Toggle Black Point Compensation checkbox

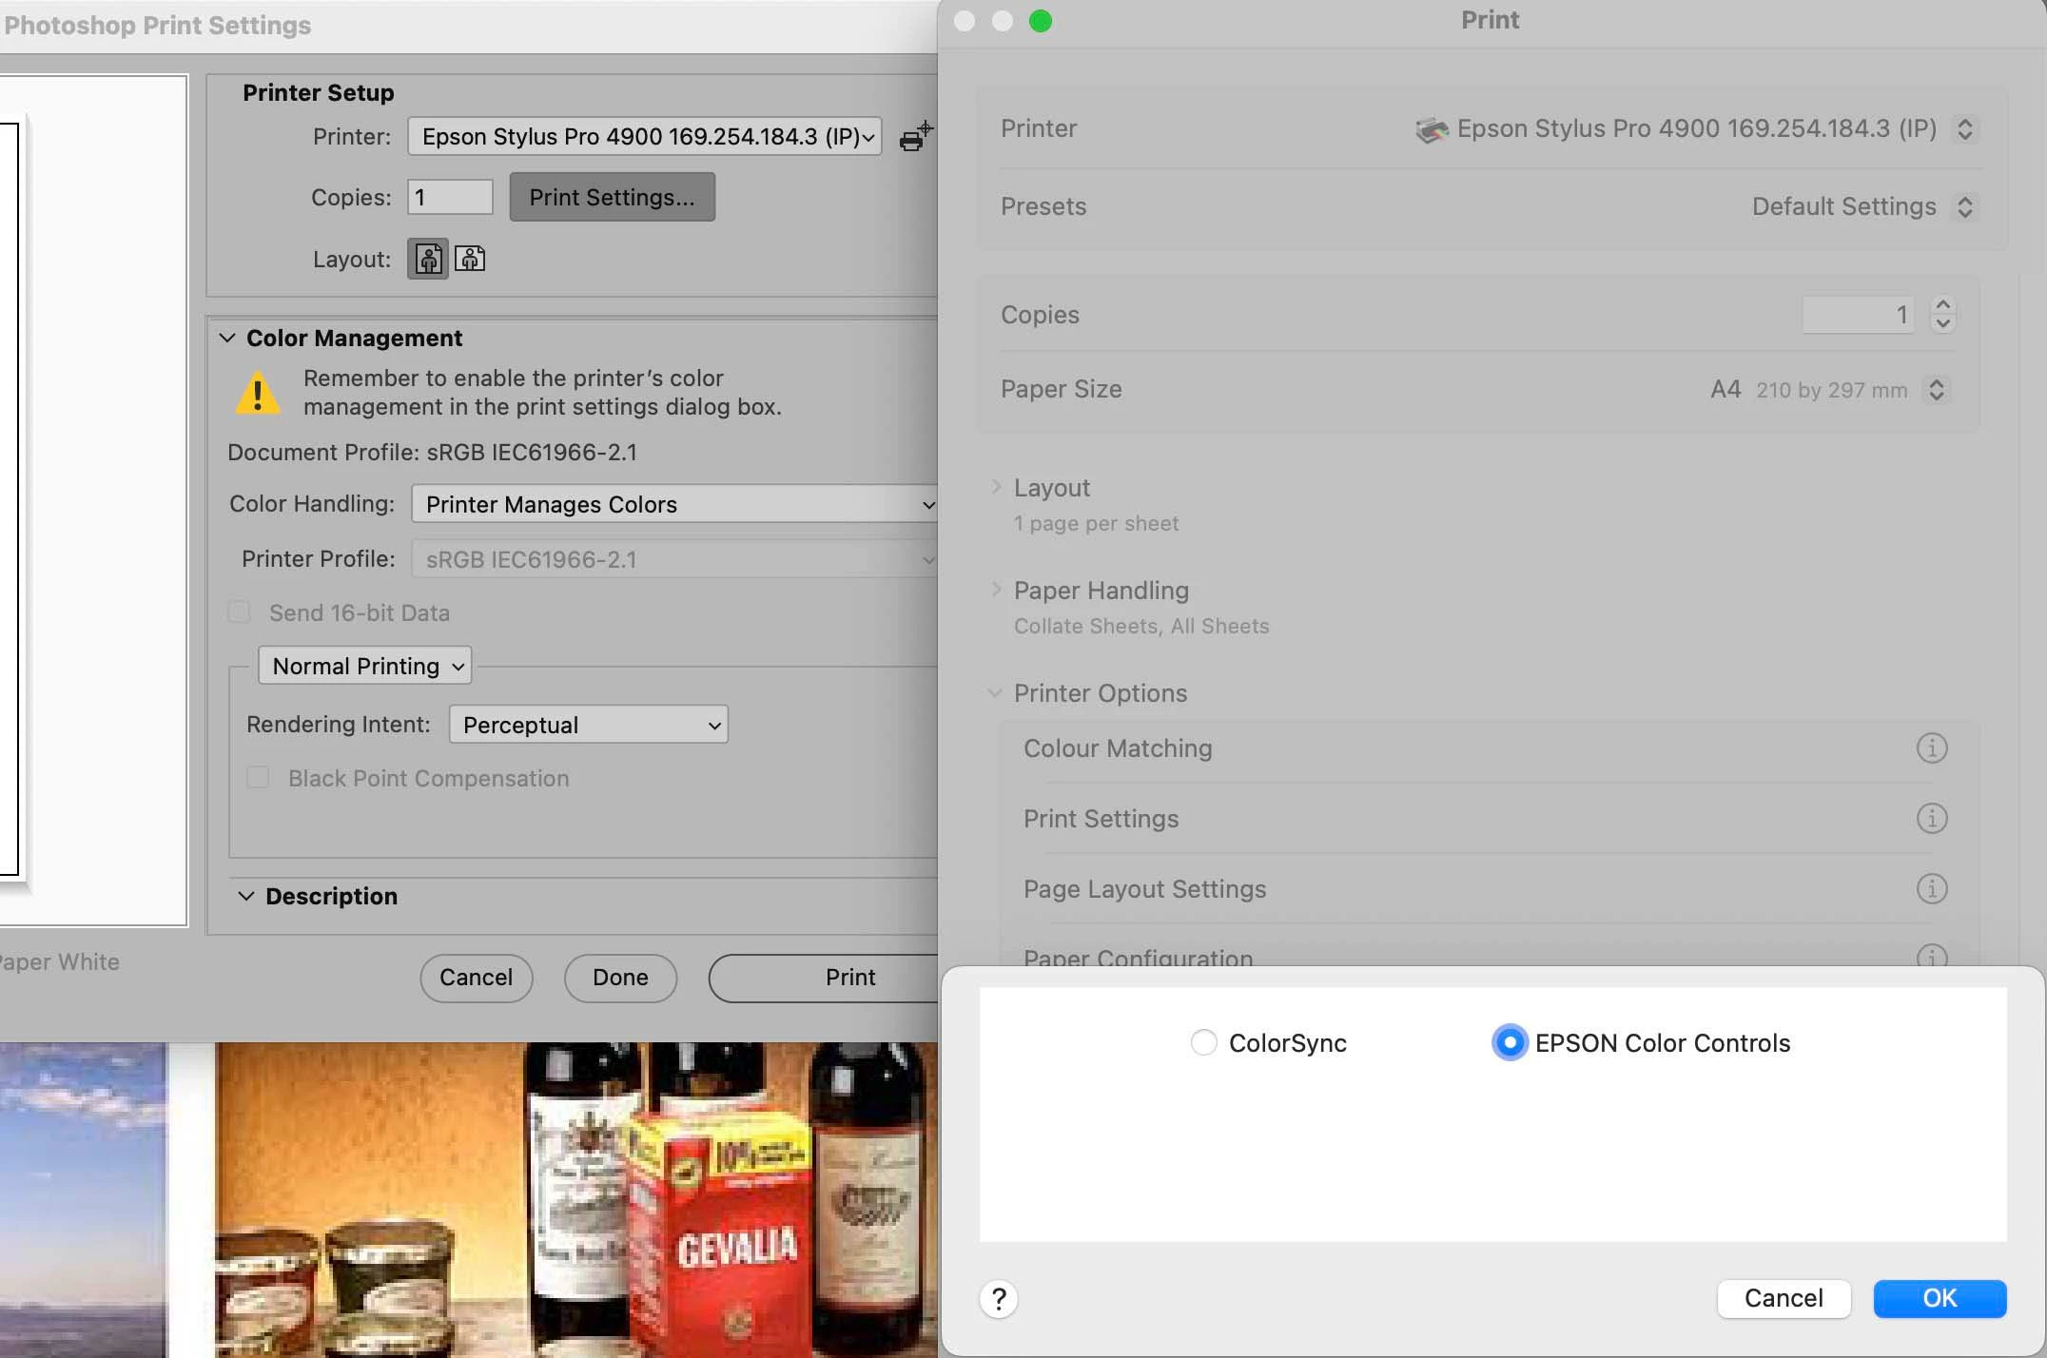pyautogui.click(x=258, y=778)
